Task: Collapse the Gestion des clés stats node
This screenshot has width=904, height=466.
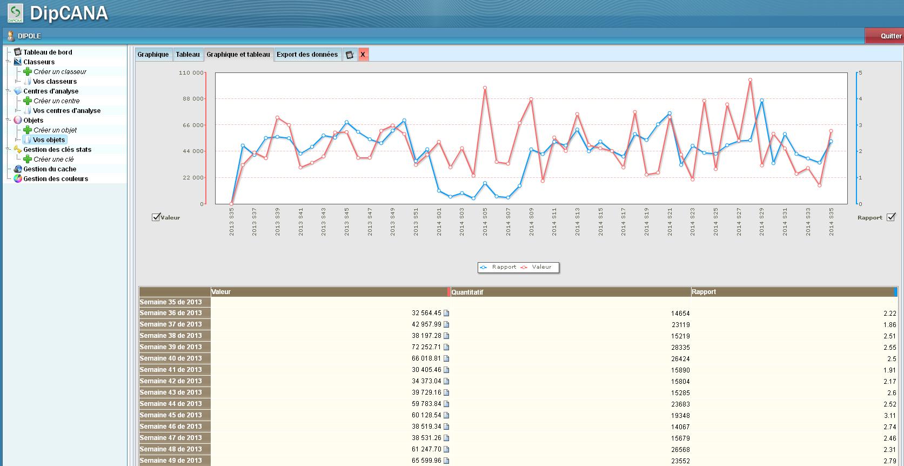Action: pyautogui.click(x=9, y=149)
